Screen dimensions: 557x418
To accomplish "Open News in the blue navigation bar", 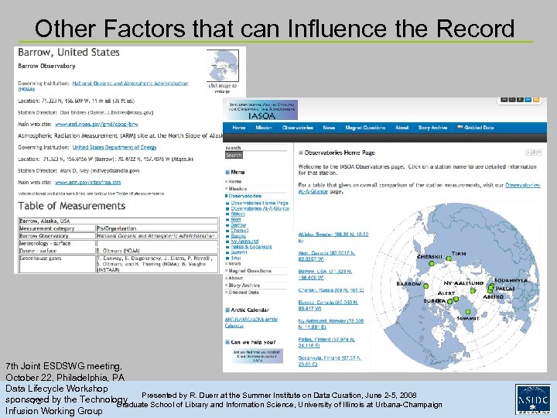I will 329,128.
